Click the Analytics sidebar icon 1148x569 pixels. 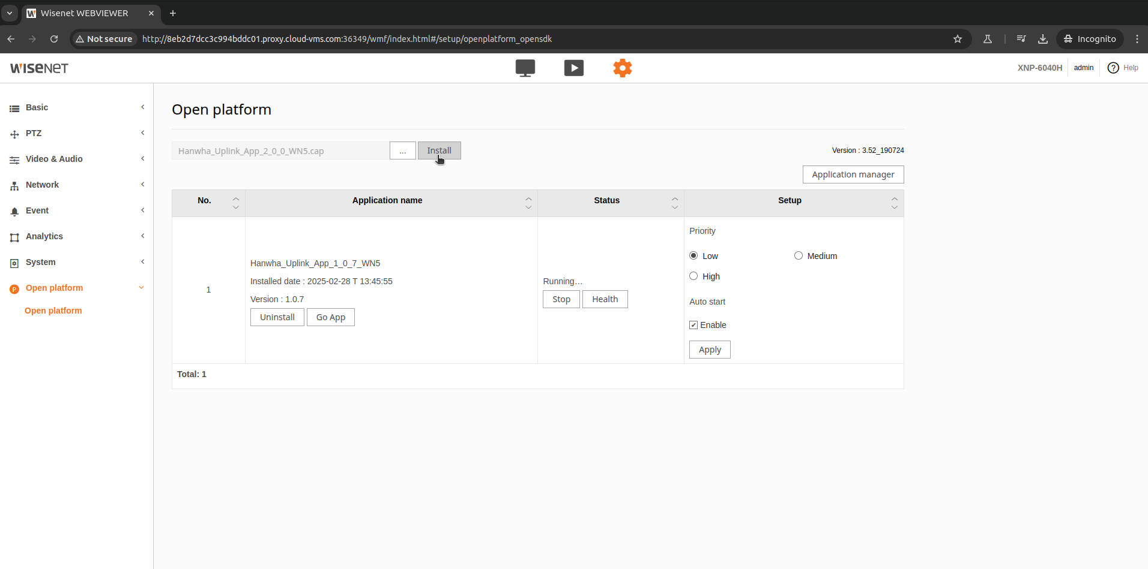pos(14,236)
